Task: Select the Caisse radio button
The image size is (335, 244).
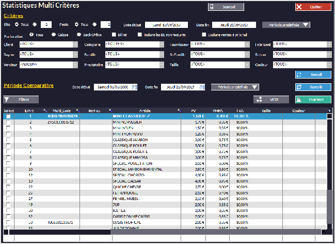Action: pos(53,35)
